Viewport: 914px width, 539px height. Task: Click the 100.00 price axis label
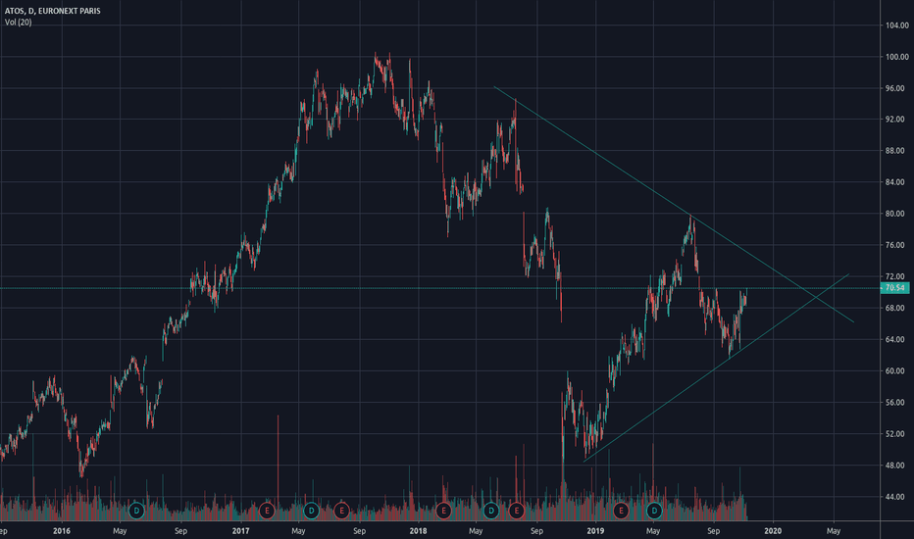coord(896,57)
